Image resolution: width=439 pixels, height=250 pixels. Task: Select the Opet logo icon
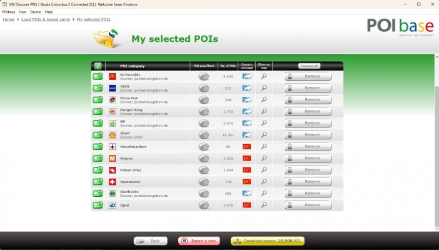tap(113, 205)
